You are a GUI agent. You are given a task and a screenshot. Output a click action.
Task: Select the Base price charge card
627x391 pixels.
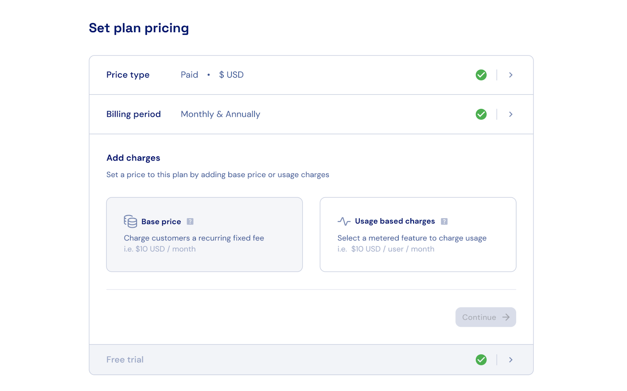[x=204, y=234]
